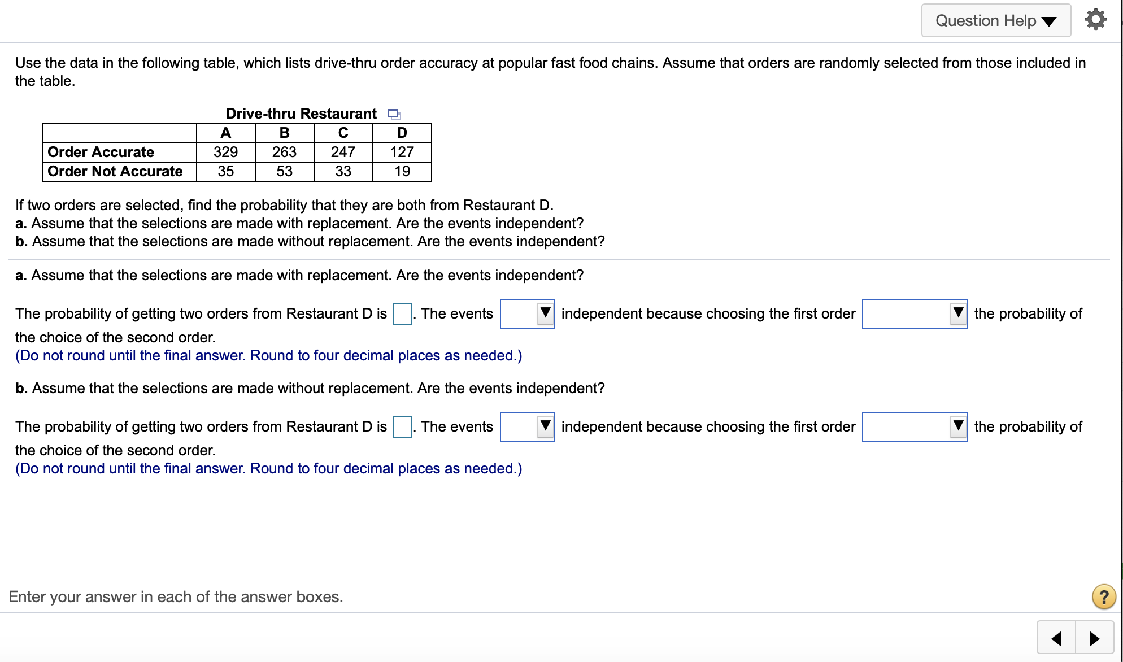Open the first order dropdown in part a
The width and height of the screenshot is (1123, 662).
point(914,314)
